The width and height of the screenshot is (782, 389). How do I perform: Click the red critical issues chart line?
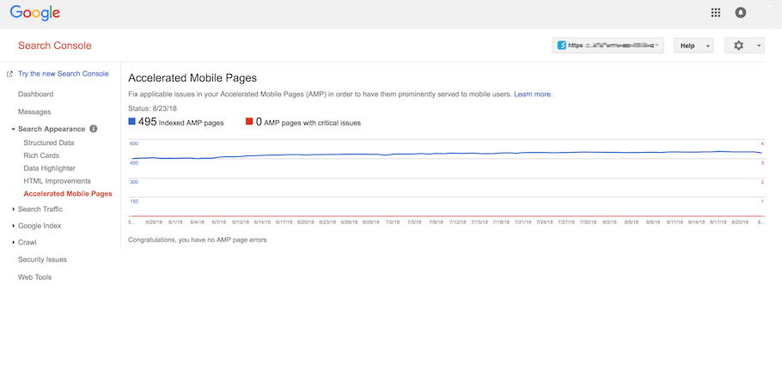[x=446, y=216]
